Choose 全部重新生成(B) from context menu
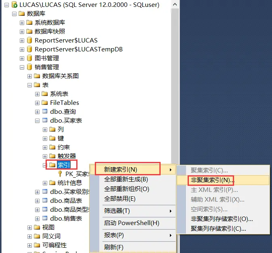The height and width of the screenshot is (253, 272). pyautogui.click(x=133, y=179)
